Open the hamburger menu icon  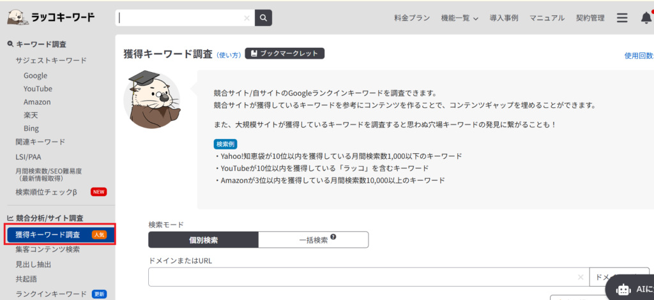pyautogui.click(x=622, y=18)
